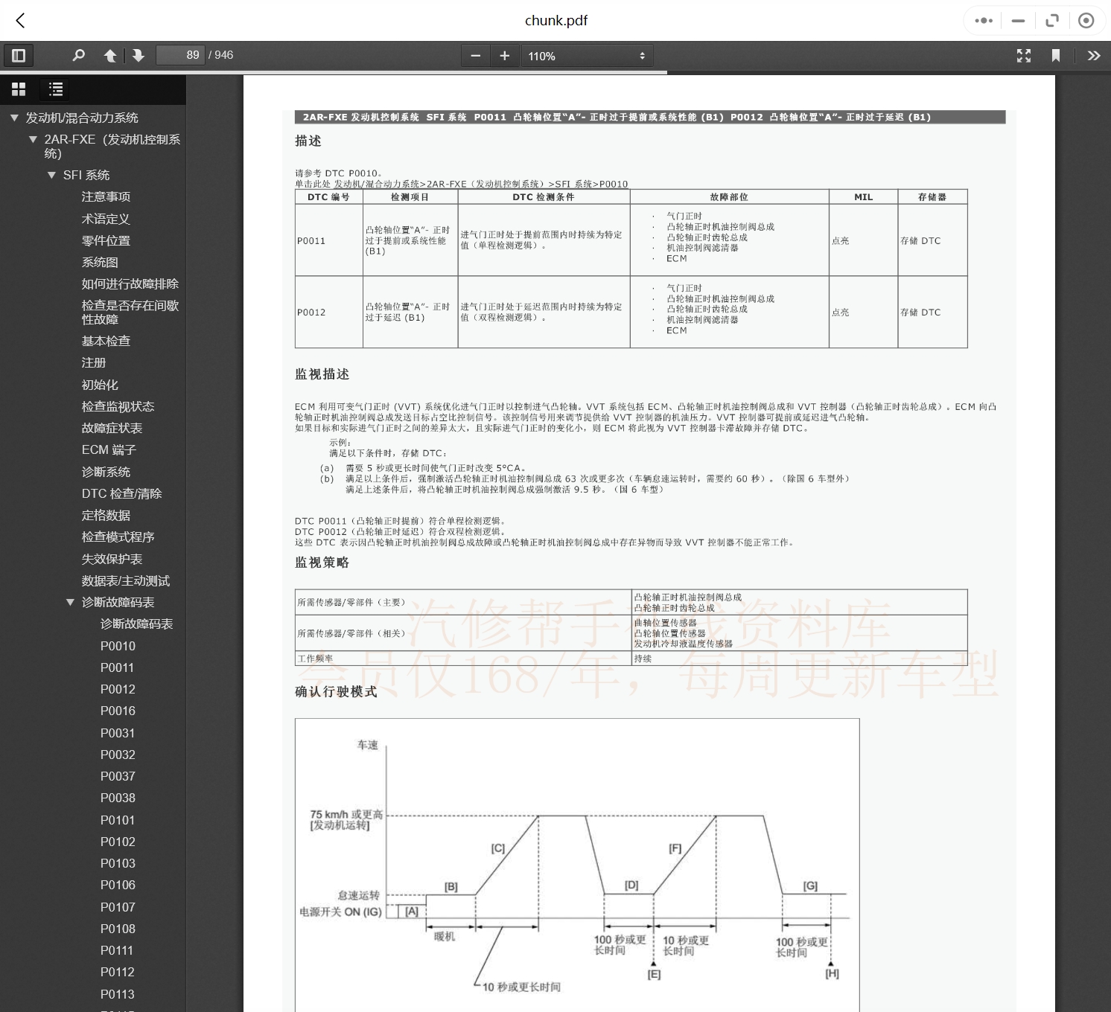Open the find in document search

[78, 56]
